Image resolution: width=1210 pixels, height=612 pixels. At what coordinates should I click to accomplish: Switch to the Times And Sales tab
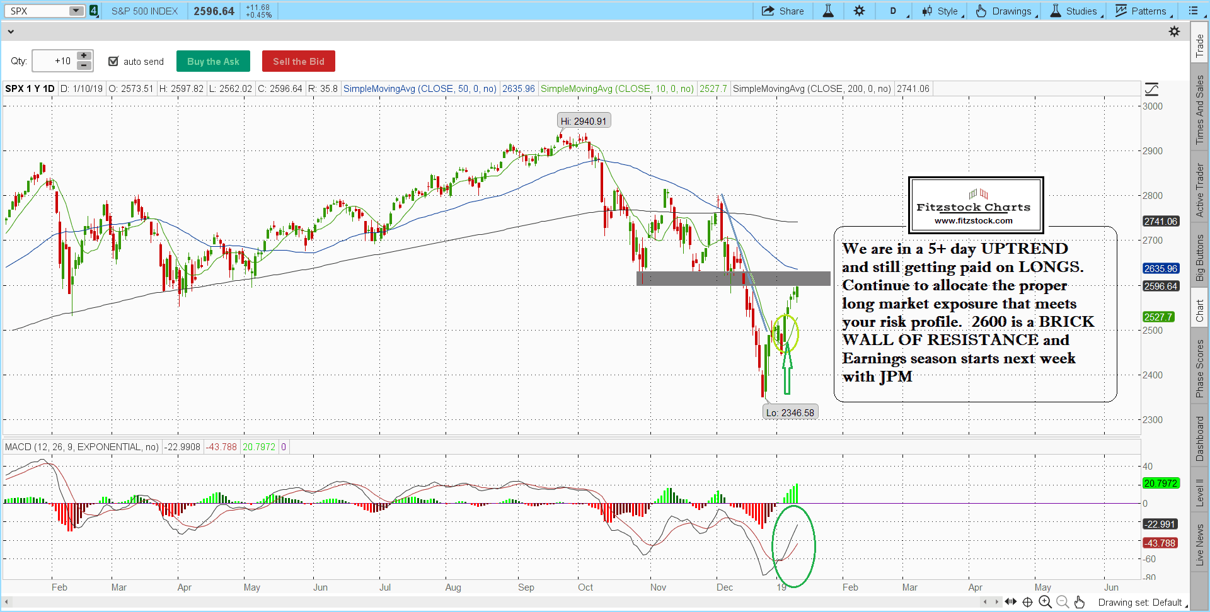[x=1199, y=110]
